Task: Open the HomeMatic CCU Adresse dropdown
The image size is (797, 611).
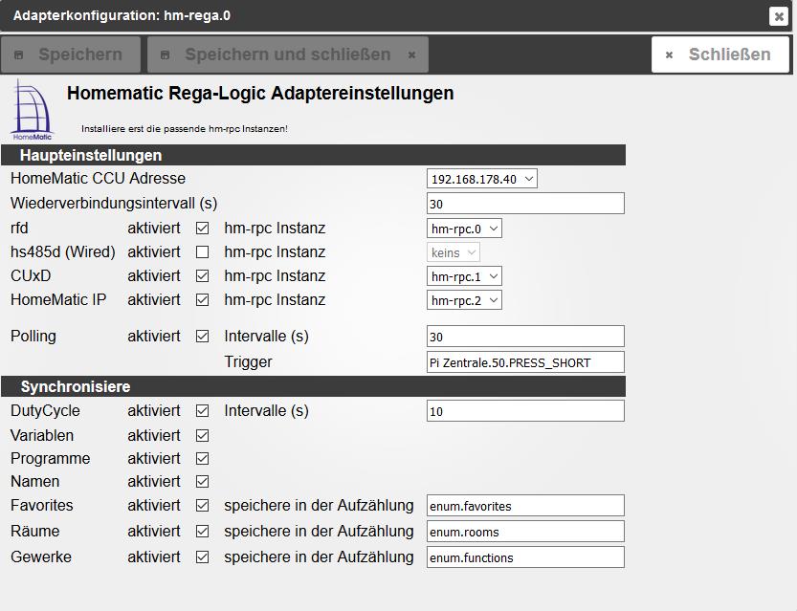Action: tap(482, 179)
